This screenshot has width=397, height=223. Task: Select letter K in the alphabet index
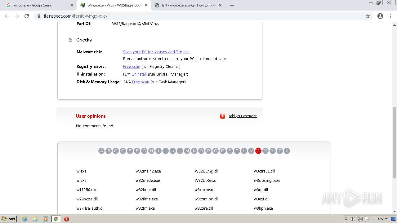173,151
